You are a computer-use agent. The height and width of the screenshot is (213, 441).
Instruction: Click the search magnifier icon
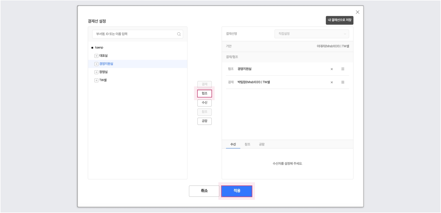179,34
